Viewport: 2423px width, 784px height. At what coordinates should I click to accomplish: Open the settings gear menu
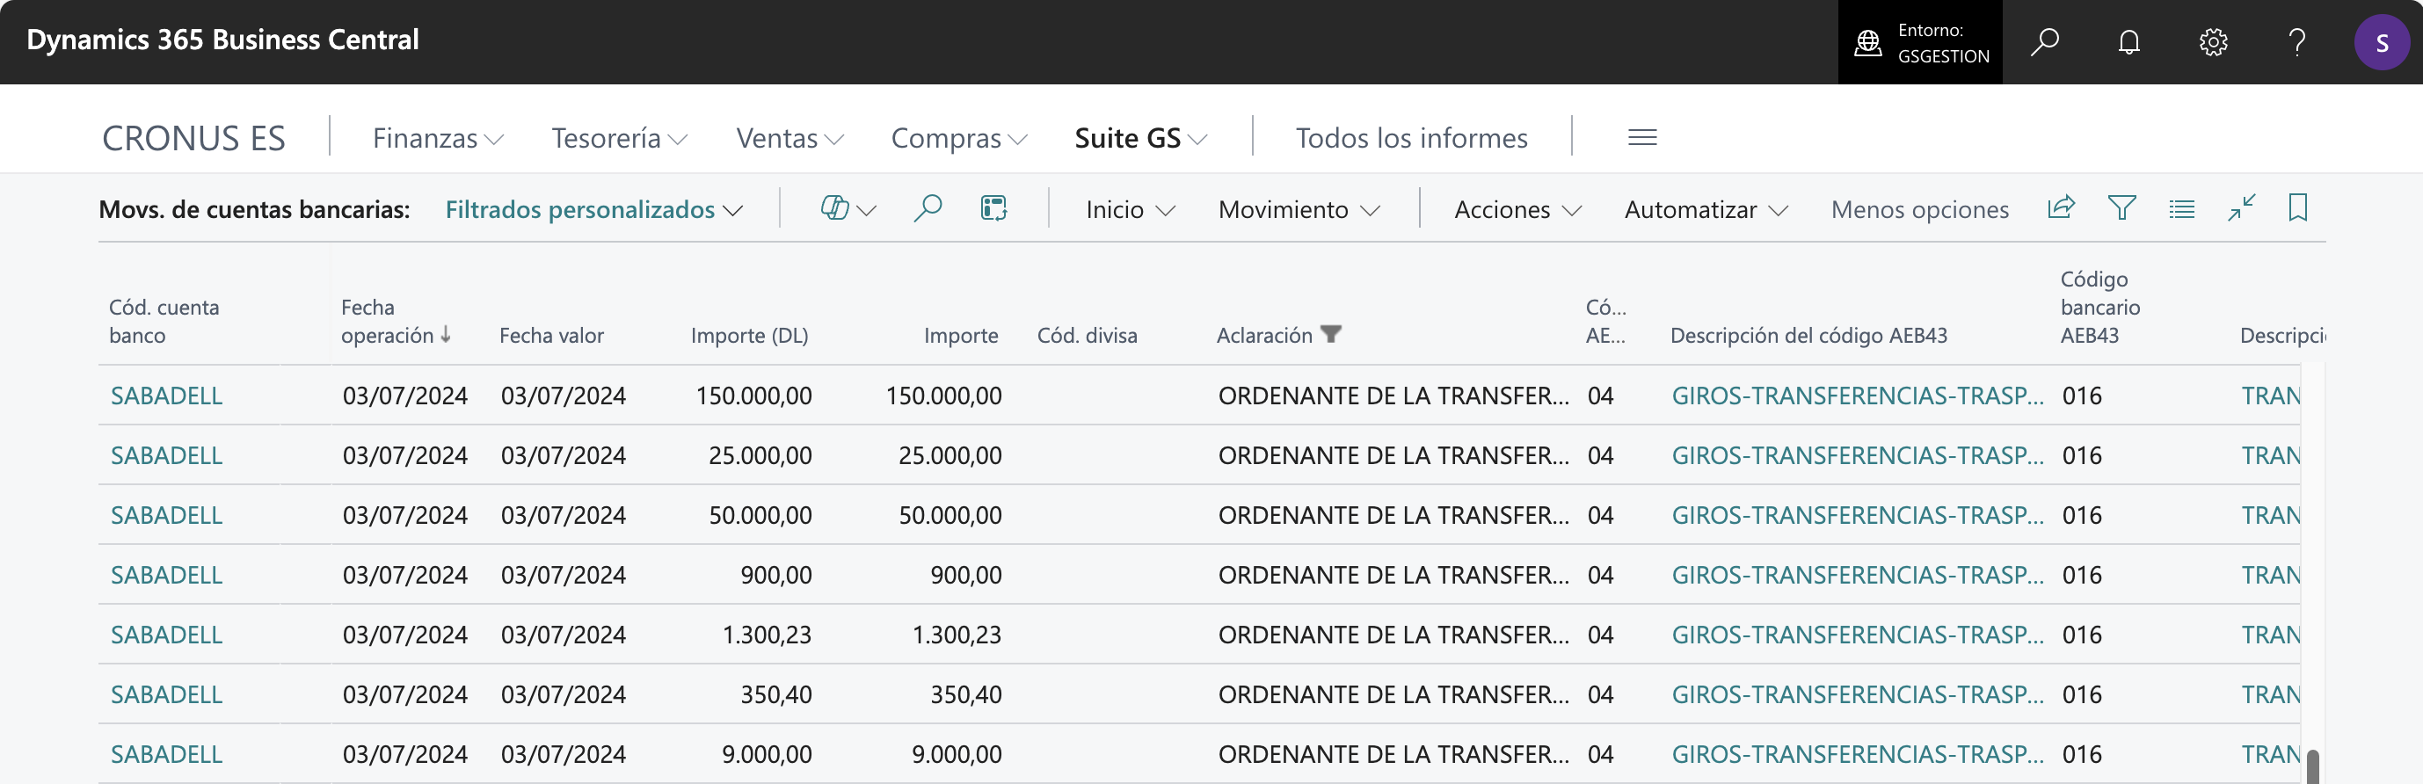pos(2213,42)
